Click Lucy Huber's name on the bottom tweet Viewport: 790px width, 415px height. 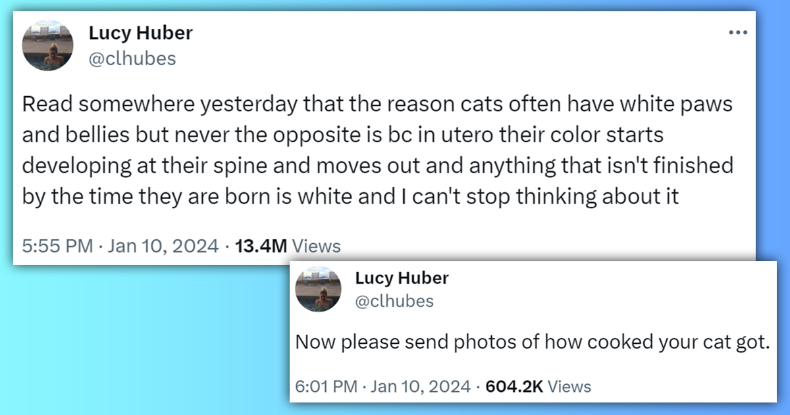tap(402, 278)
